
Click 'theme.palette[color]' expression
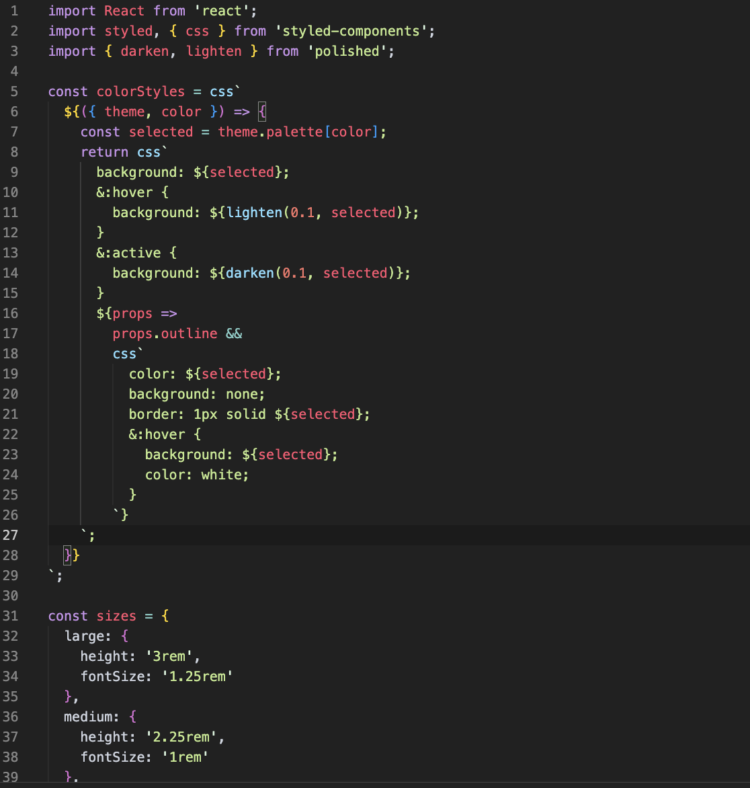click(298, 132)
